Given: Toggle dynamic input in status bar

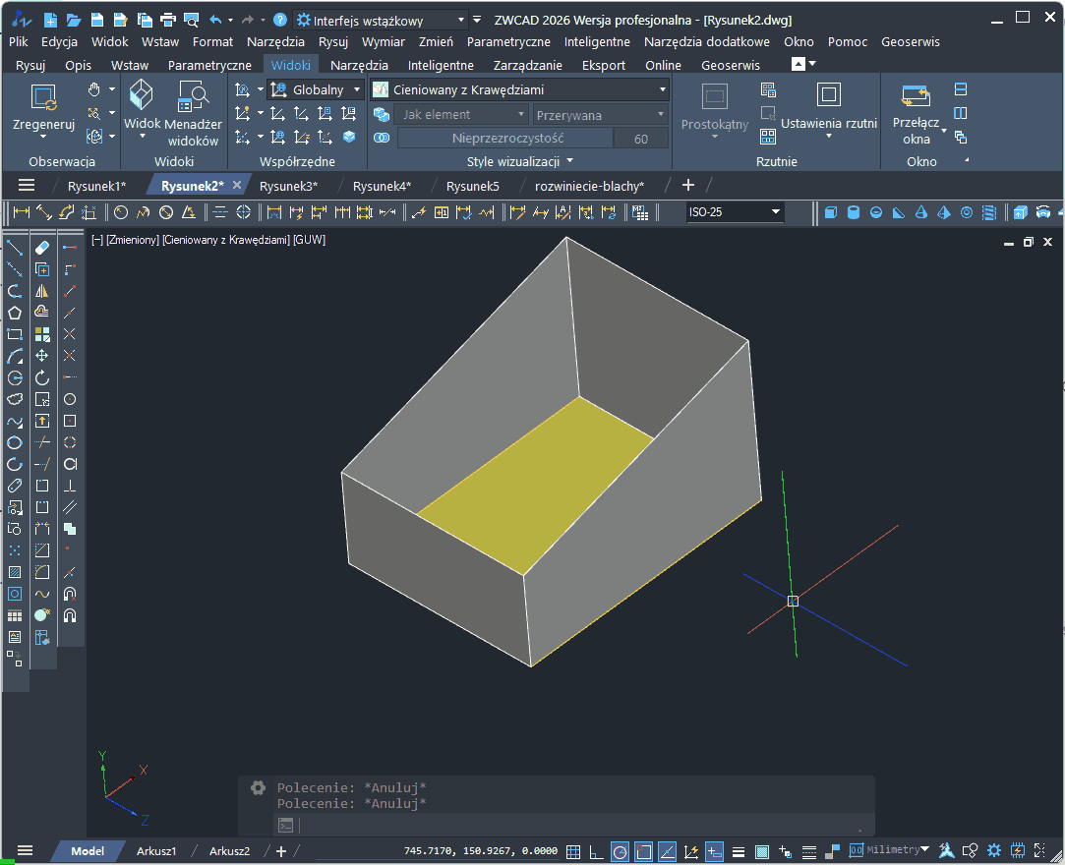Looking at the screenshot, I should pos(715,851).
